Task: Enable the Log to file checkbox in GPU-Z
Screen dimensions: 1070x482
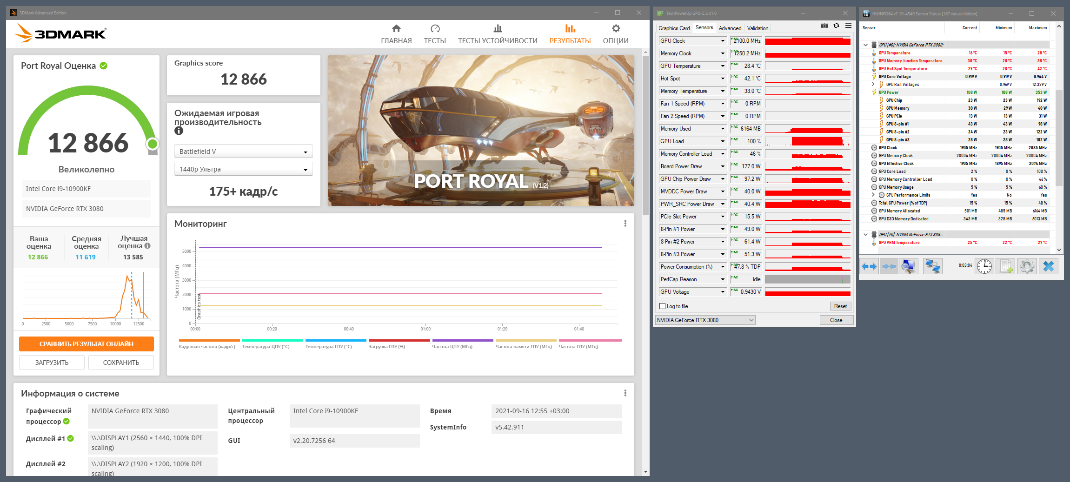Action: (x=663, y=306)
